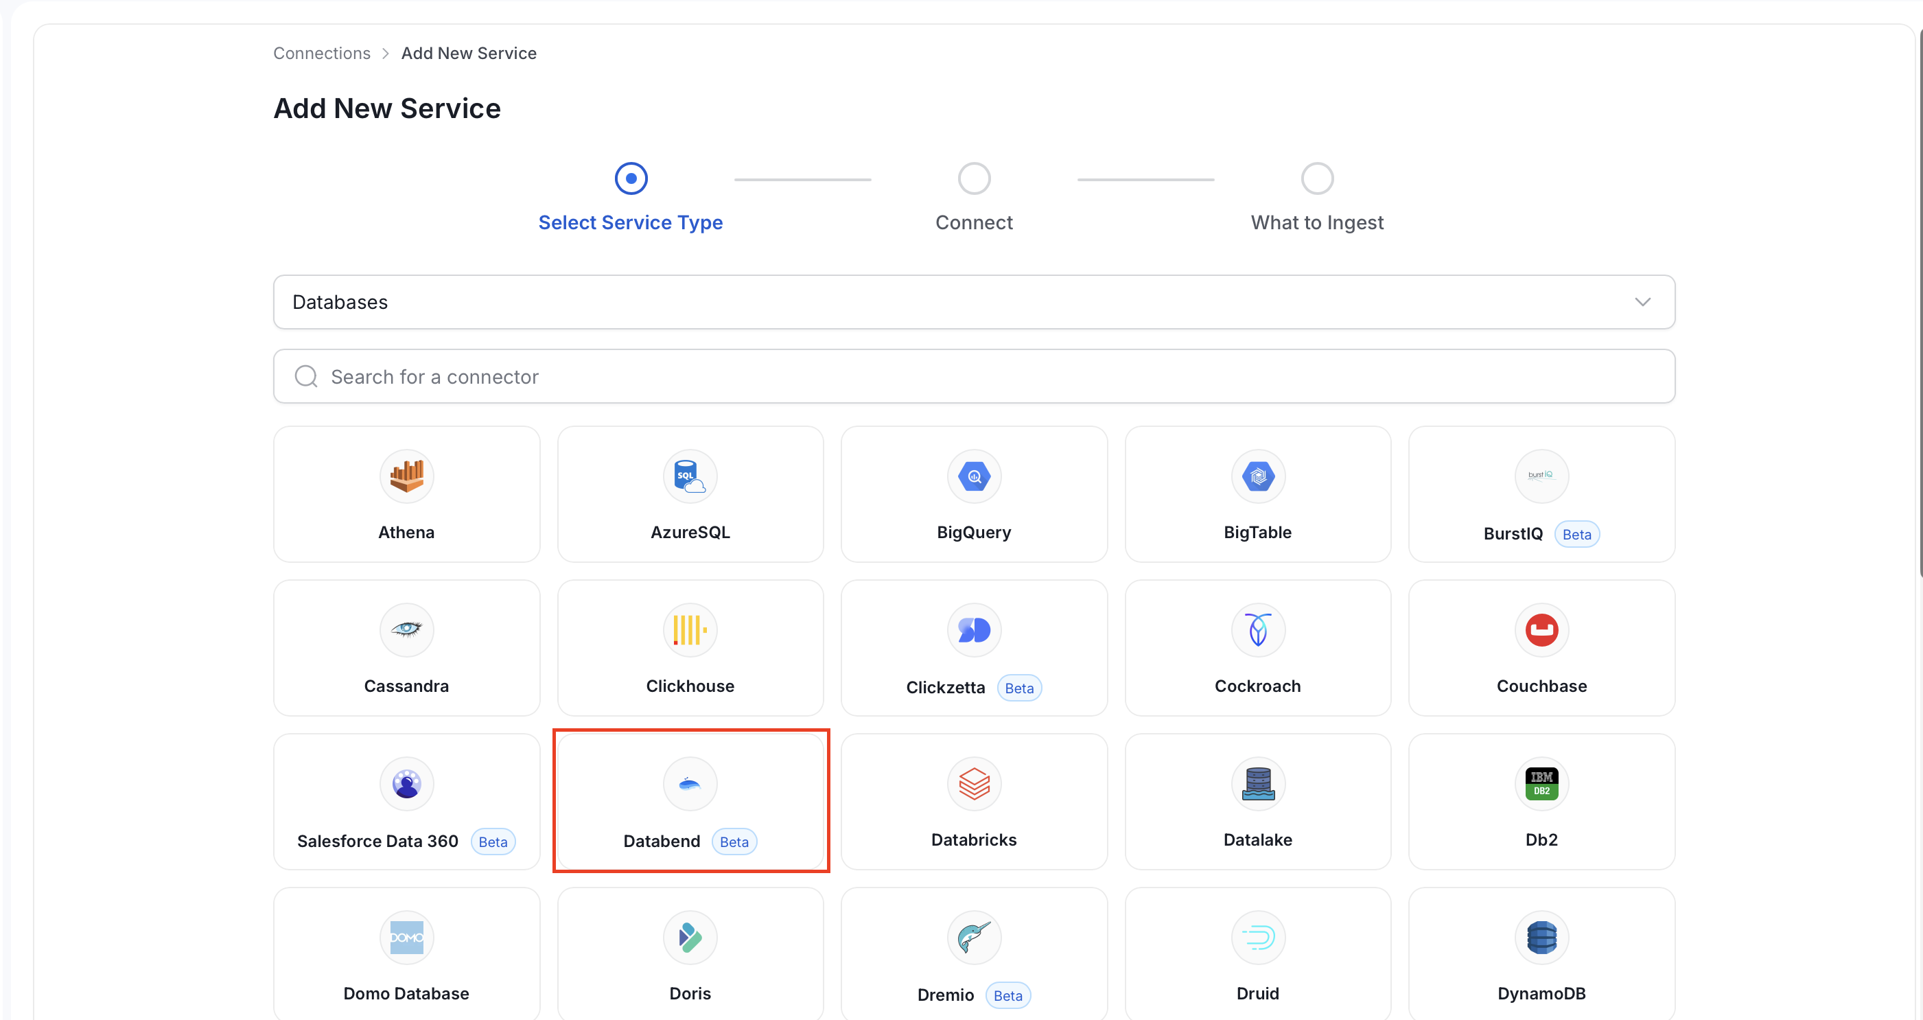Select the Clickzetta connector icon
The height and width of the screenshot is (1020, 1923).
point(974,629)
